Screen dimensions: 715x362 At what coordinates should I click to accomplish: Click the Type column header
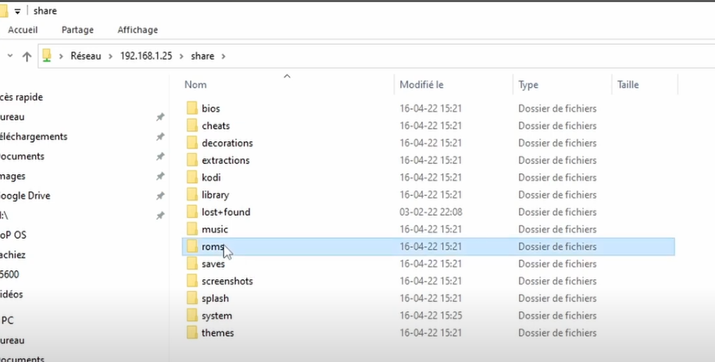click(x=528, y=85)
